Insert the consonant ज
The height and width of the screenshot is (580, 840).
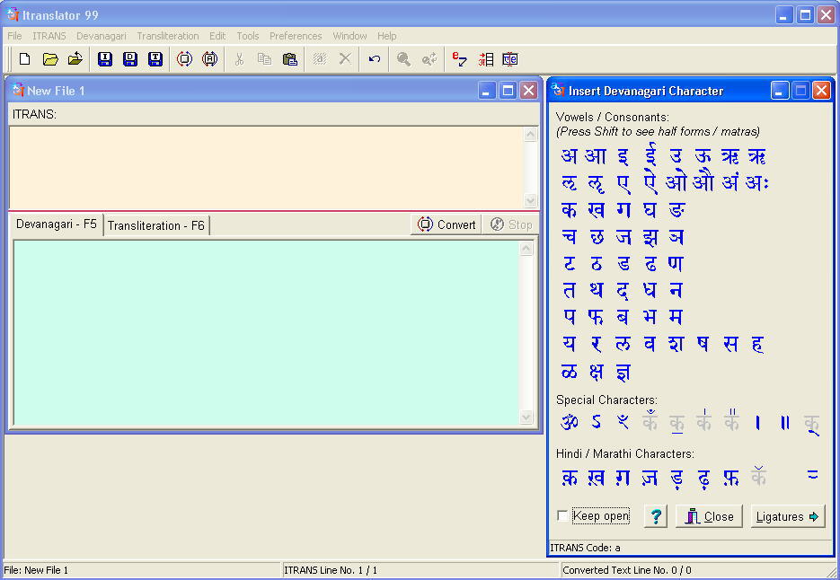(623, 236)
